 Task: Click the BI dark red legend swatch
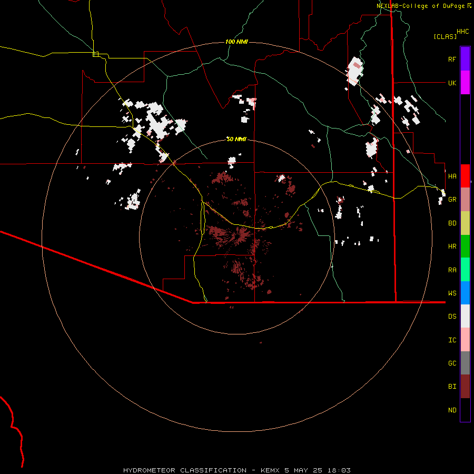click(465, 387)
